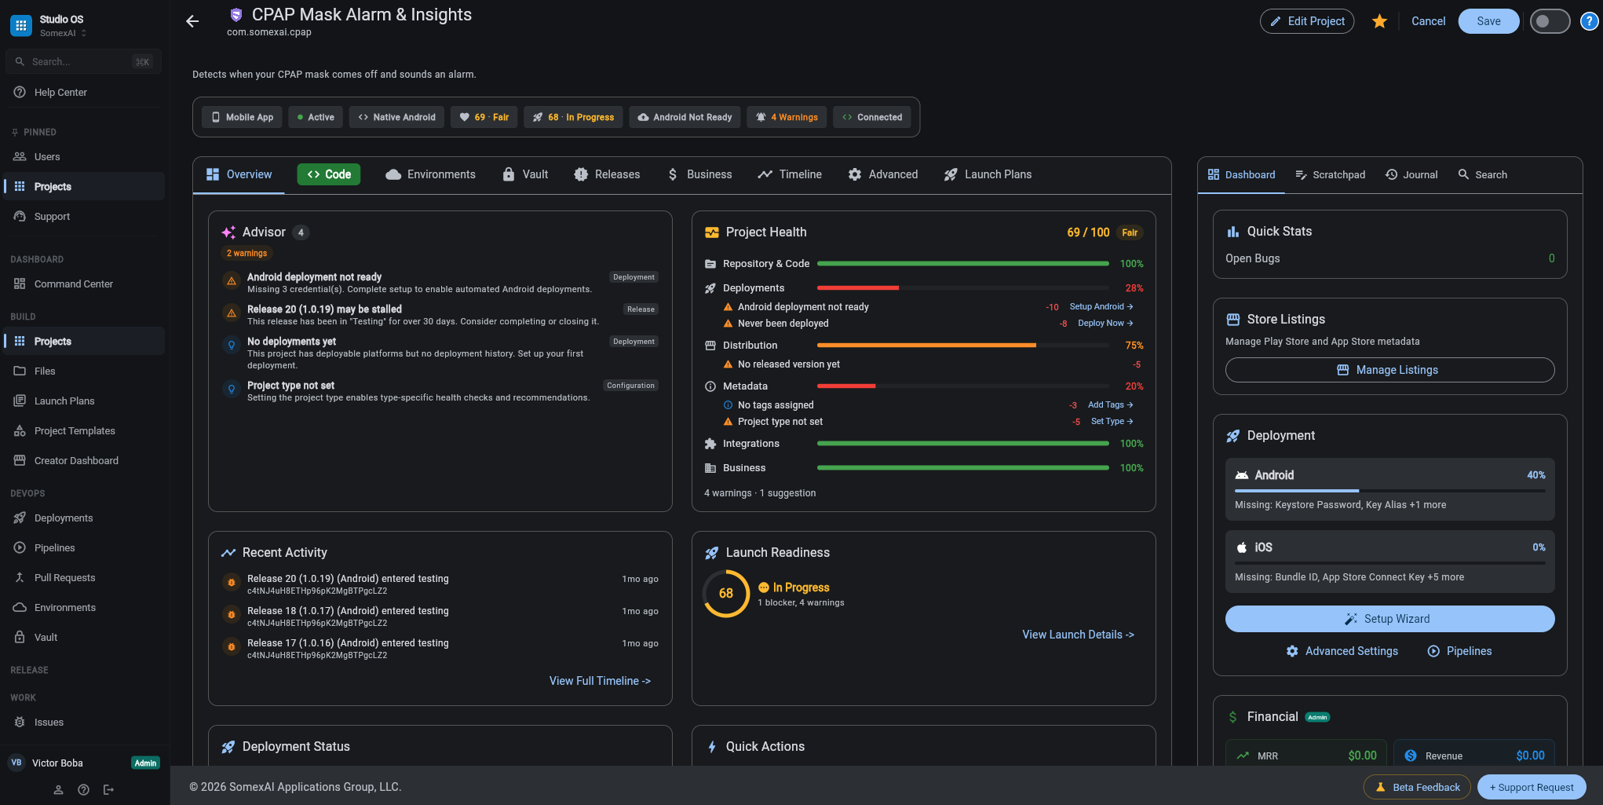Open Files from the Build sidebar
This screenshot has height=805, width=1603.
coord(43,371)
